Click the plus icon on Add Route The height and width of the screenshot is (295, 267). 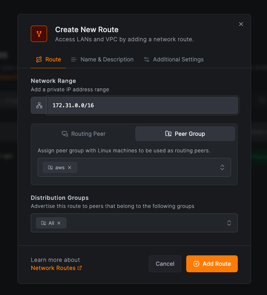point(196,264)
